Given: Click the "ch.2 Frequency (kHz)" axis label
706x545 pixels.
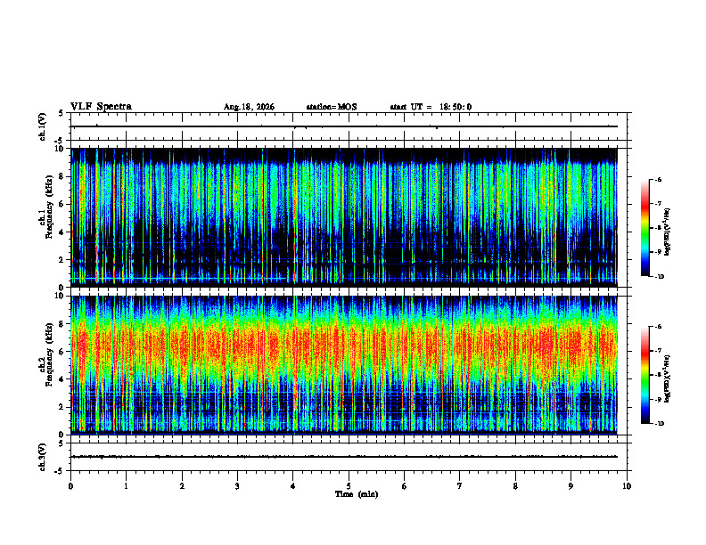Looking at the screenshot, I should tap(46, 355).
